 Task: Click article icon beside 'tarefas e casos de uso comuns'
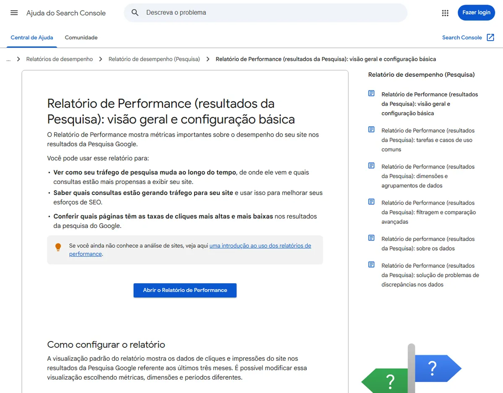(x=371, y=129)
